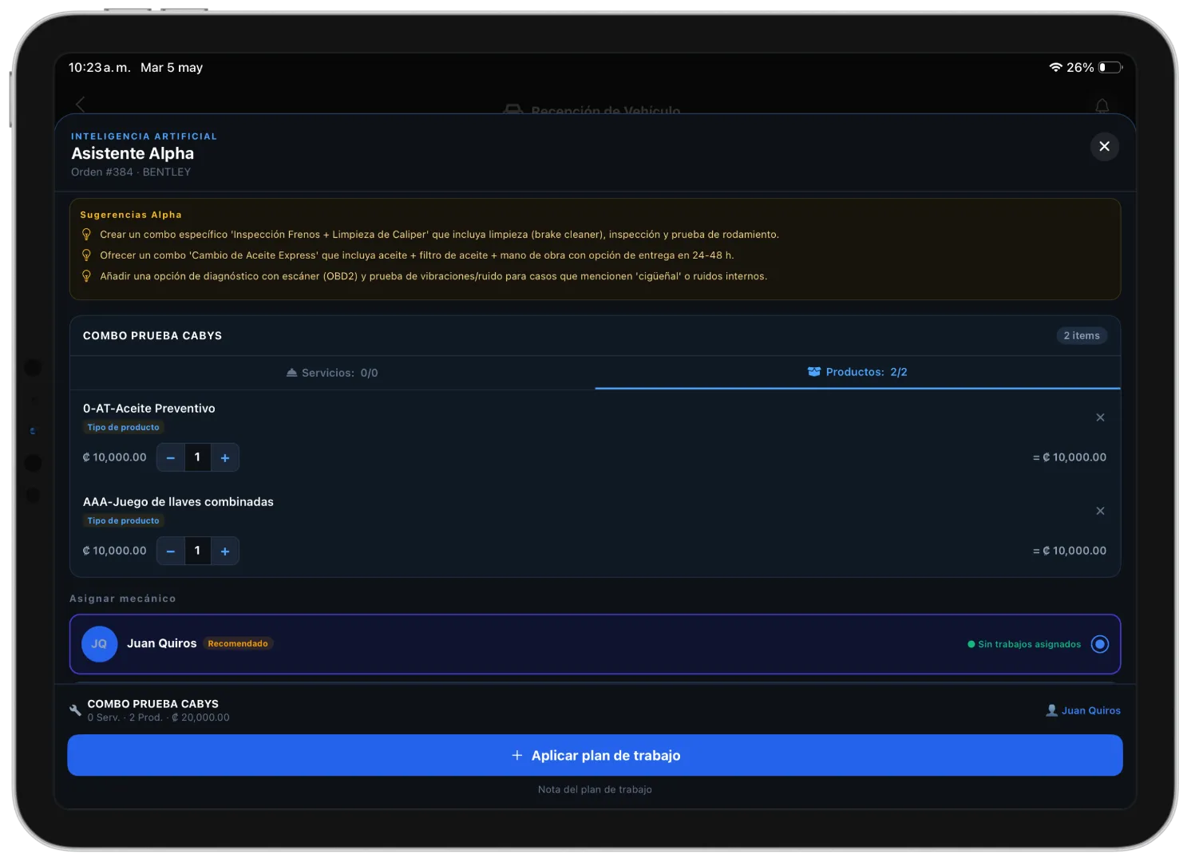Decrease quantity of AAA-Juego de llaves combinadas
1195x862 pixels.
point(171,551)
